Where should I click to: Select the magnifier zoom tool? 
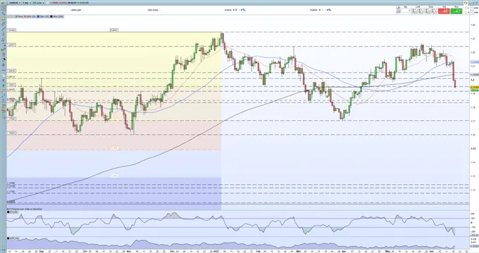pos(4,13)
